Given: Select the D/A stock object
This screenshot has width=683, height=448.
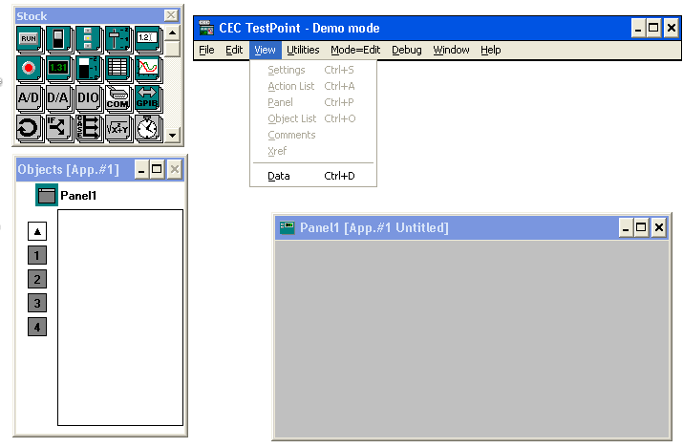Looking at the screenshot, I should click(59, 98).
